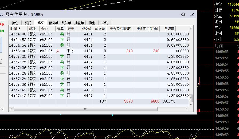Image resolution: width=239 pixels, height=139 pixels.
Task: Click the 成交价 column header
Action: (x=87, y=28)
